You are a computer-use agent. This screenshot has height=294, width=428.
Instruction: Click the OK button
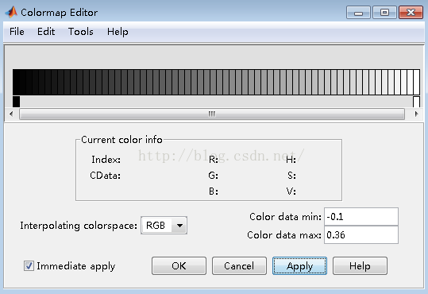coord(179,266)
